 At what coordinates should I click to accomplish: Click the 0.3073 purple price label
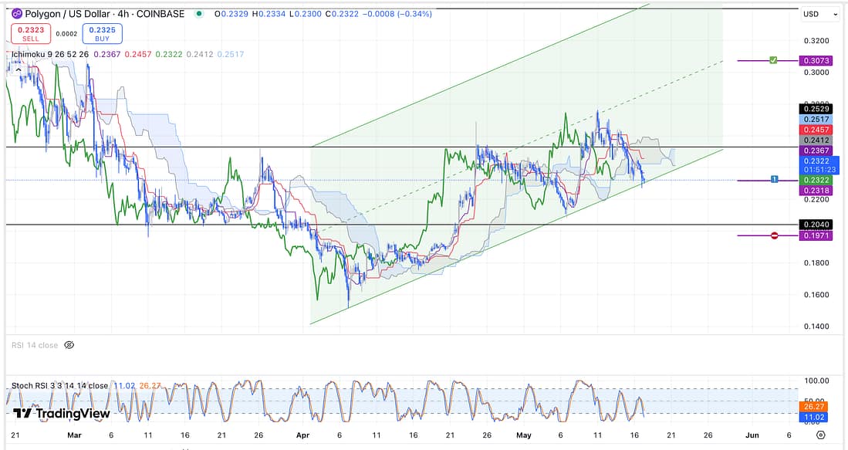[x=816, y=60]
